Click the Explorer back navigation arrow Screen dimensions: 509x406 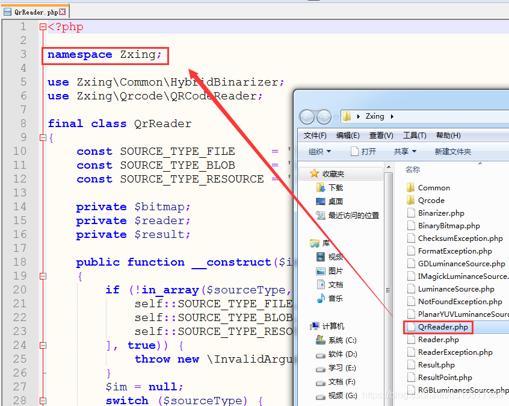(x=307, y=116)
